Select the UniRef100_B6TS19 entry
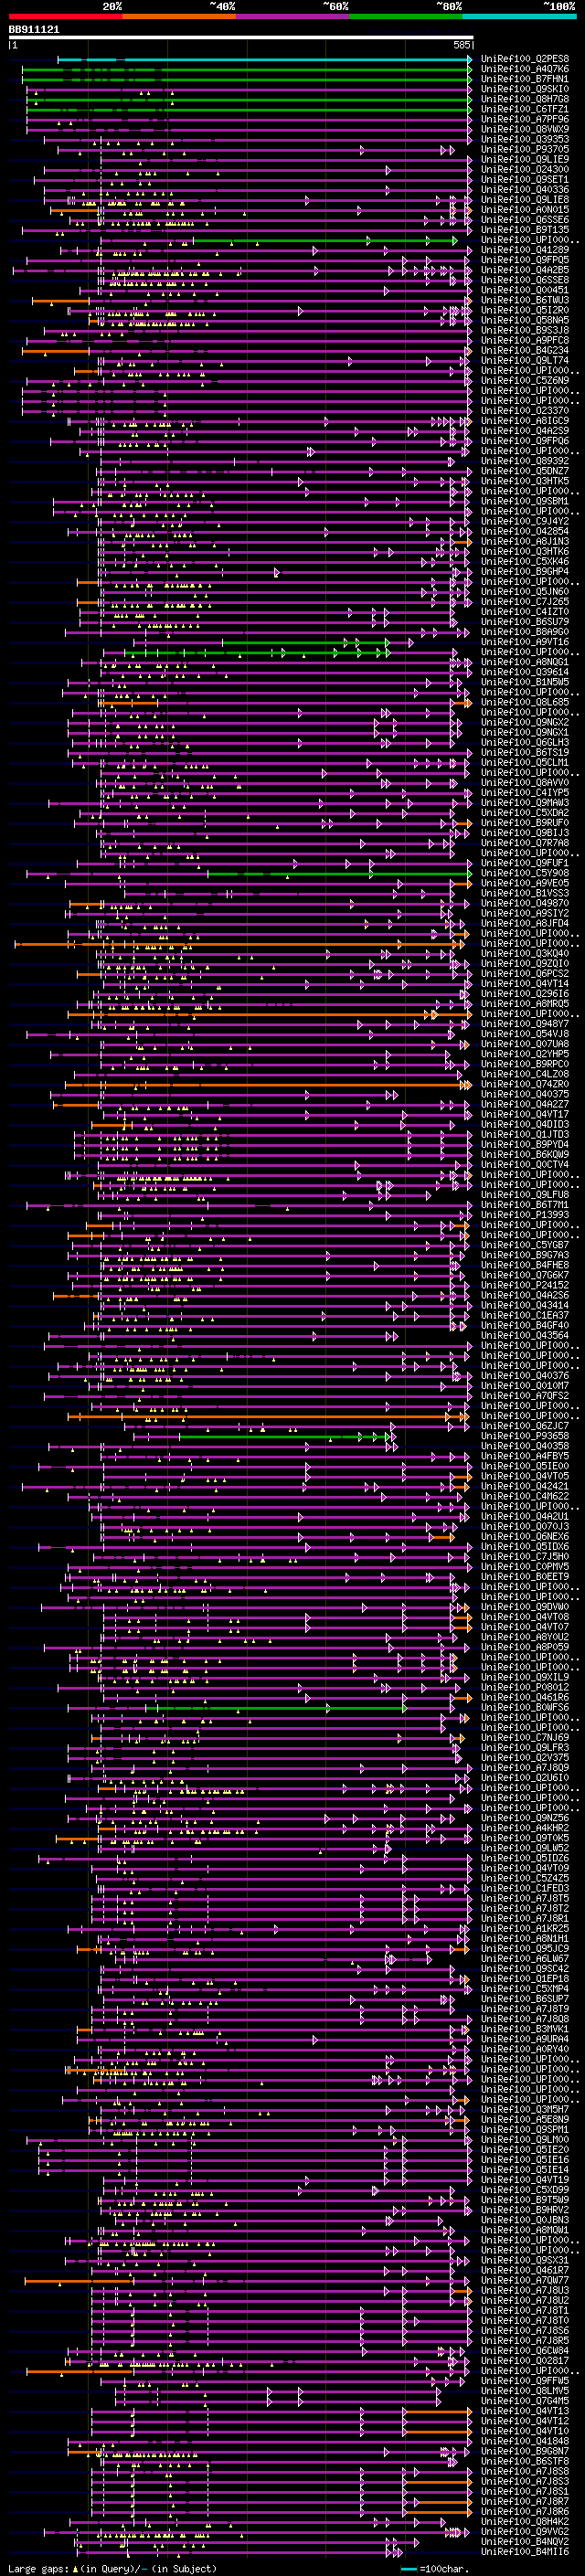Viewport: 585px width, 2576px height. (525, 752)
